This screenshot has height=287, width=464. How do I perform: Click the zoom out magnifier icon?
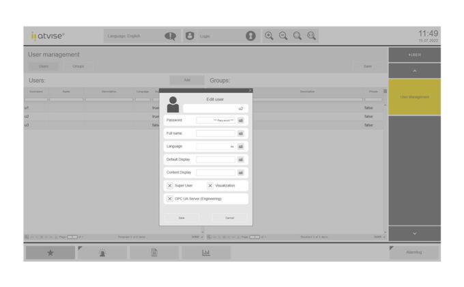[283, 36]
